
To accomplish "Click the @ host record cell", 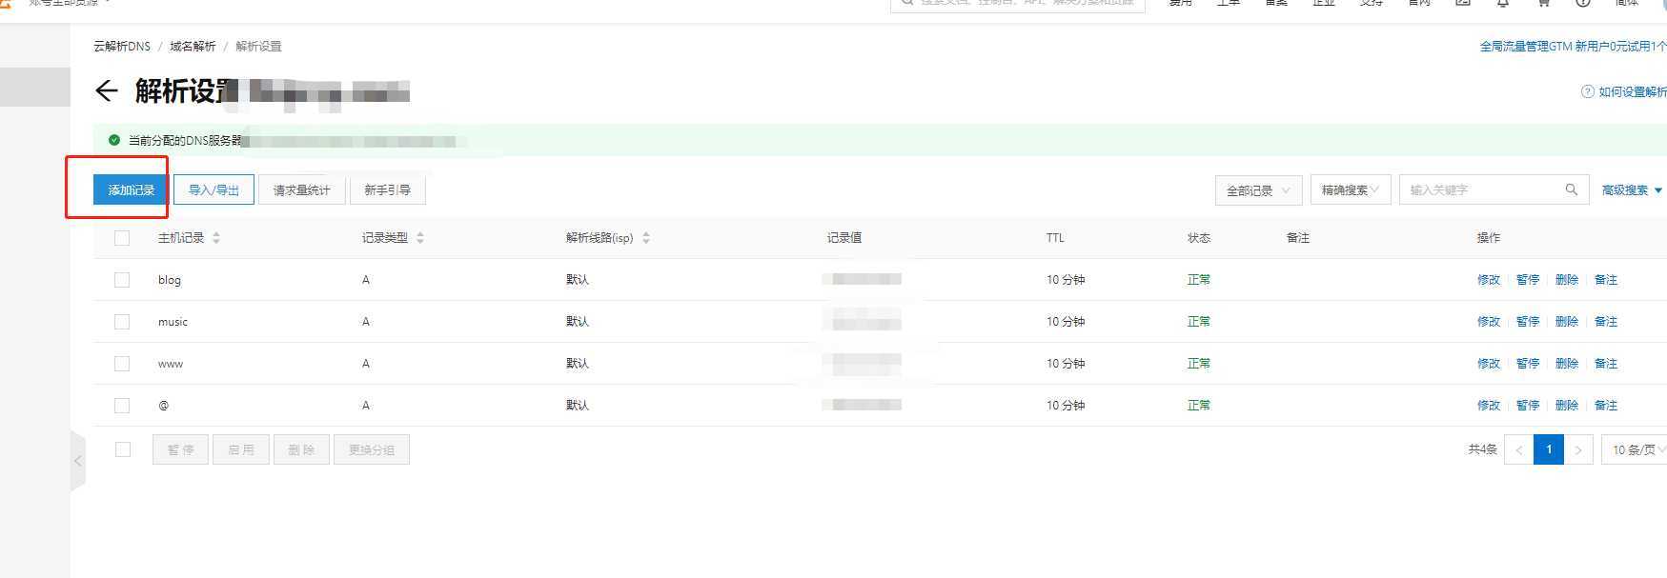I will click(x=163, y=406).
